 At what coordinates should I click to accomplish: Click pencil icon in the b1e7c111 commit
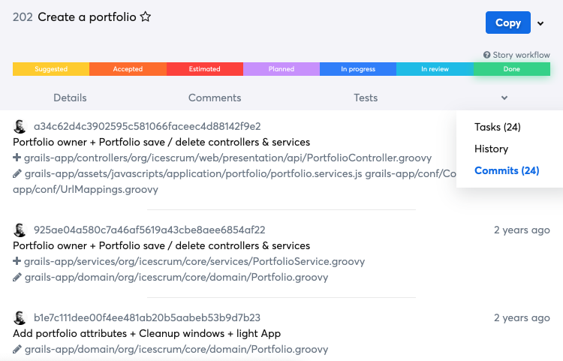click(x=17, y=349)
